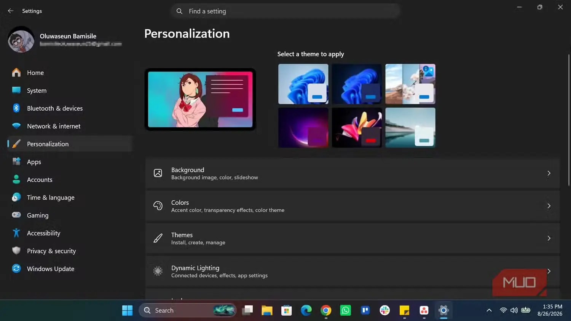The width and height of the screenshot is (571, 321).
Task: Click the taskbar Search box
Action: [x=188, y=310]
